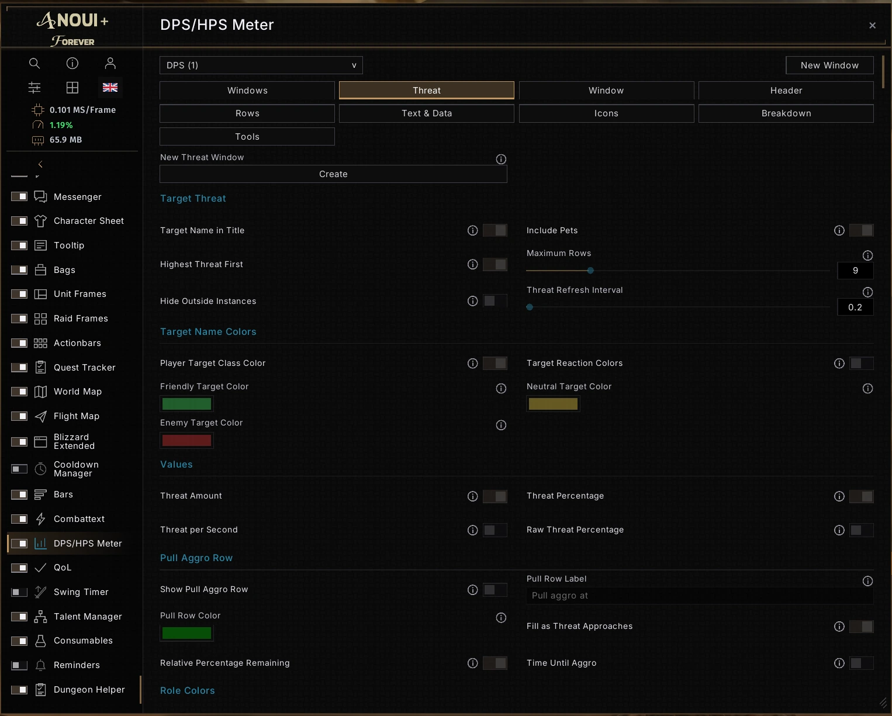The width and height of the screenshot is (892, 716).
Task: Open the Friendly Target Color green swatch
Action: pos(186,404)
